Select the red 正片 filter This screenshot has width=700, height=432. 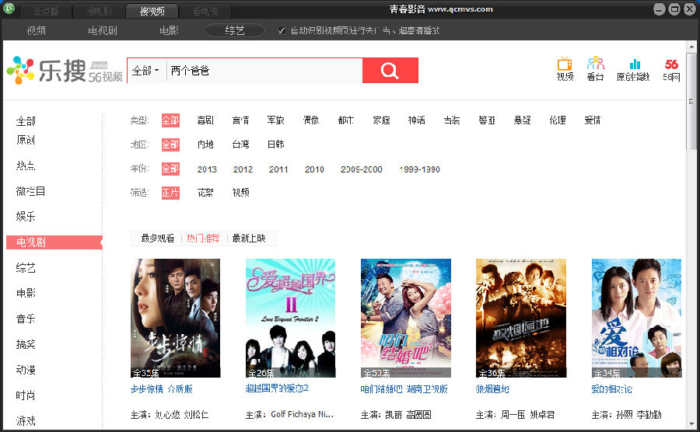(x=170, y=193)
